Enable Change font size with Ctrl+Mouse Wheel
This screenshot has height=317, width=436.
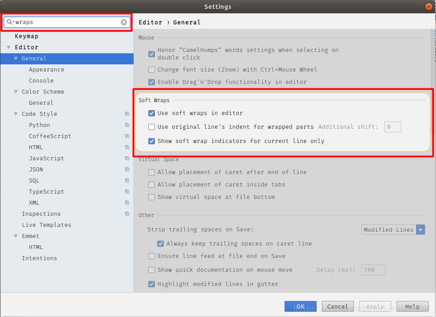click(151, 70)
